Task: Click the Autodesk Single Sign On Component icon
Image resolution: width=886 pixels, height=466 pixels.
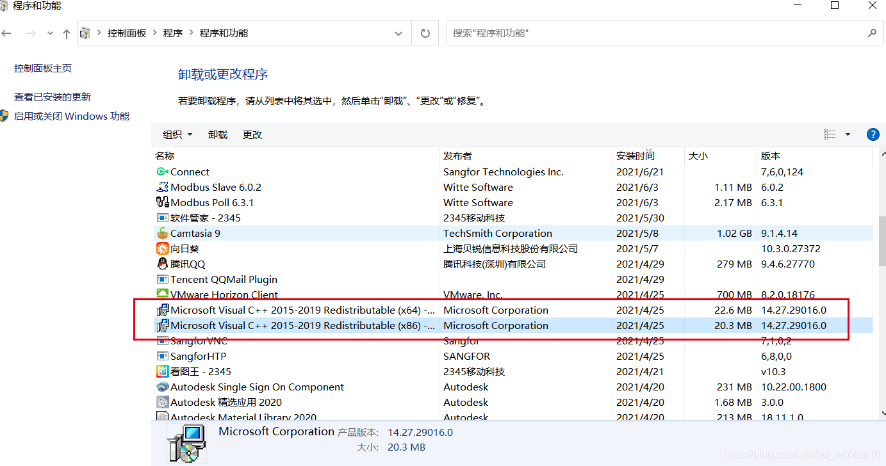Action: [x=162, y=387]
